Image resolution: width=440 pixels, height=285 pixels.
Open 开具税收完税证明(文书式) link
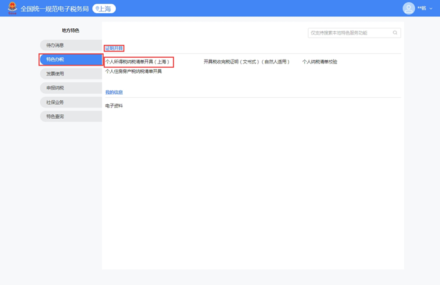246,62
